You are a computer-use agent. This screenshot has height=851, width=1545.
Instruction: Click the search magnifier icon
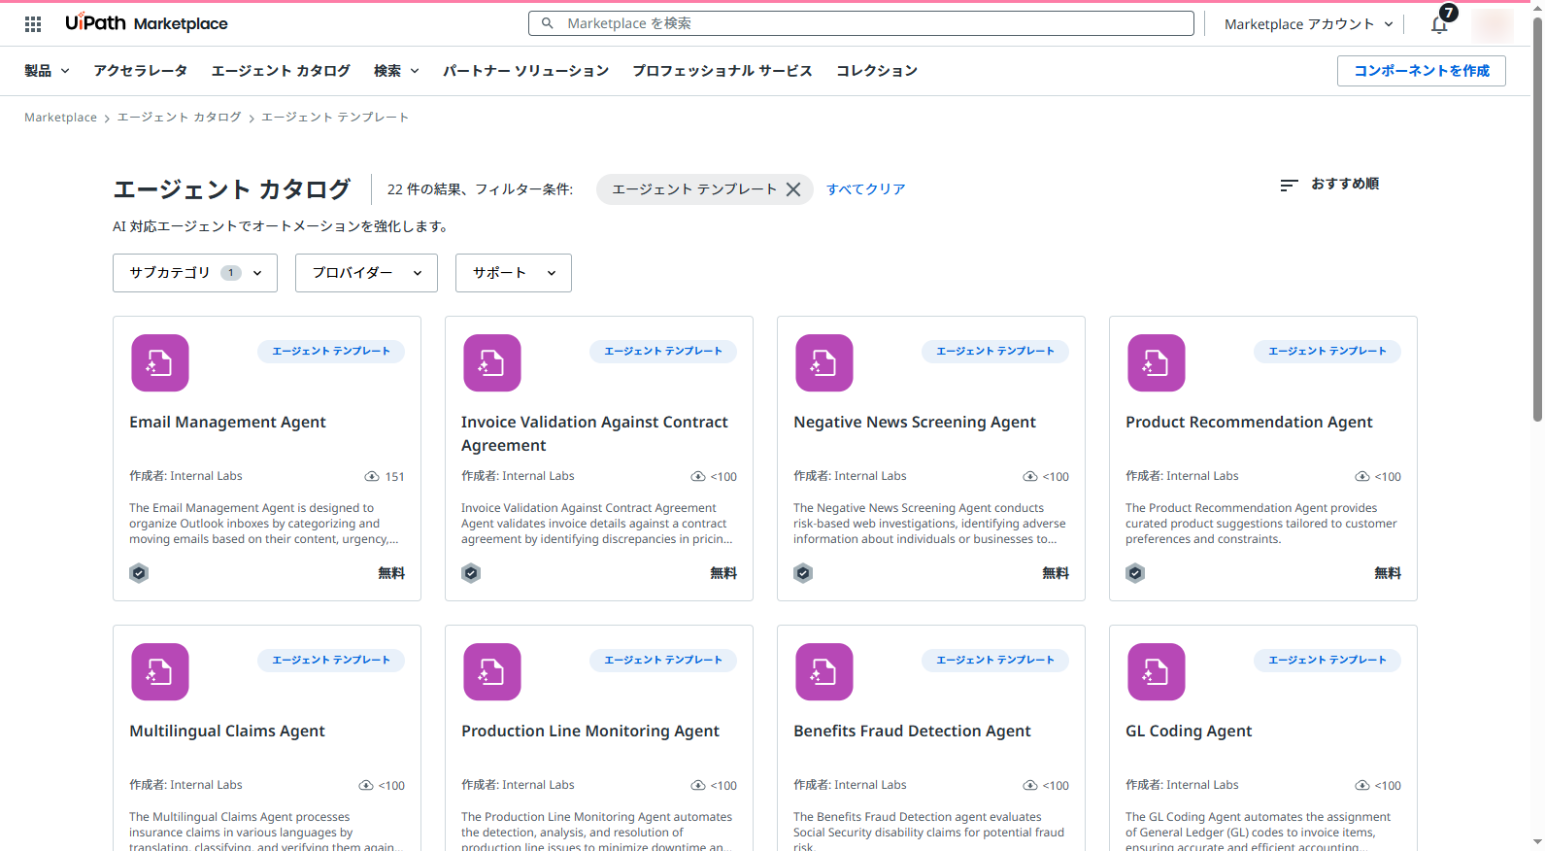tap(548, 23)
